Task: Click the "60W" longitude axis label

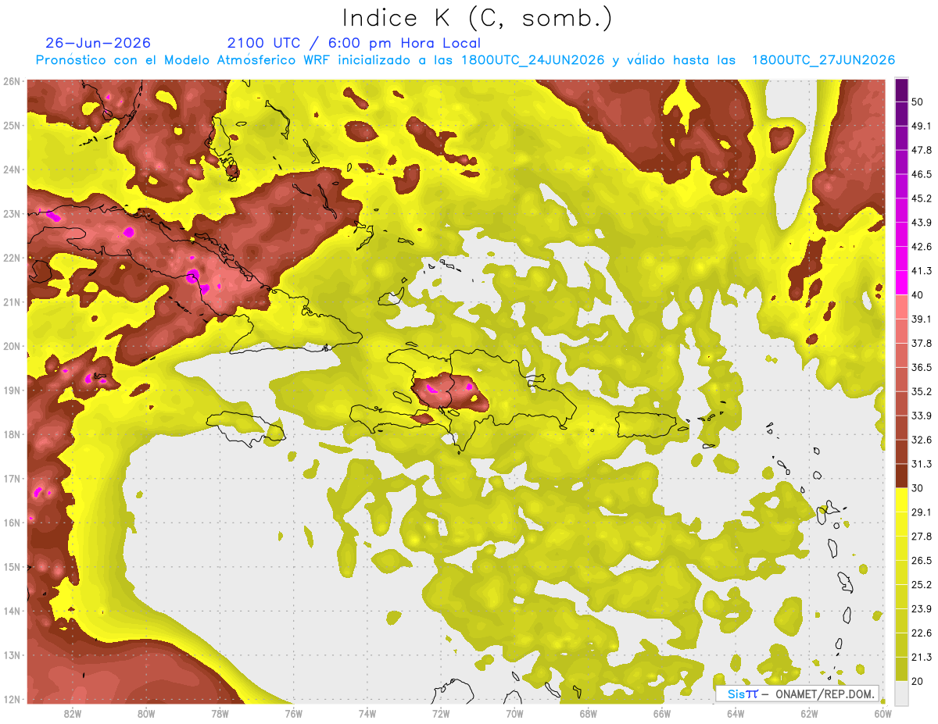Action: point(883,713)
